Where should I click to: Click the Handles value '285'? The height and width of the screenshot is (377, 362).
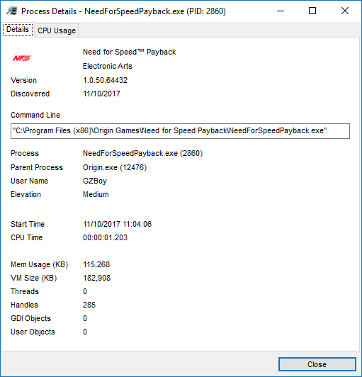tap(89, 305)
